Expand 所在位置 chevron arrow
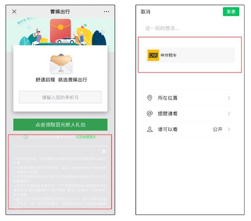Viewport: 251px width, 221px height. [x=229, y=98]
